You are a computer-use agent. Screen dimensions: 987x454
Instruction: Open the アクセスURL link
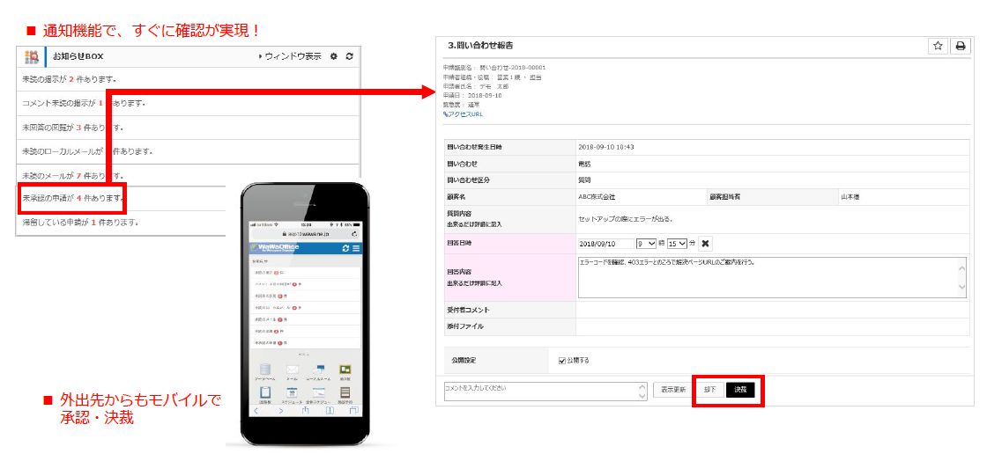pos(464,114)
